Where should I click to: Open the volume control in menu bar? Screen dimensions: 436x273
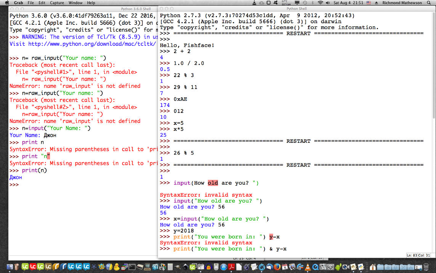(x=328, y=3)
